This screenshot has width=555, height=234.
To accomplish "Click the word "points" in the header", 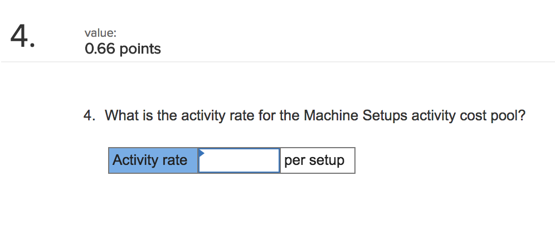I will click(x=139, y=49).
